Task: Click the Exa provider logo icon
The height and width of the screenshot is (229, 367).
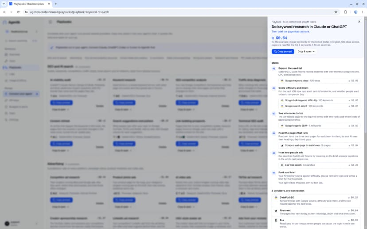Action: coord(276,220)
